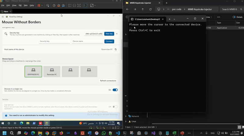Click the Device name input field

coord(87,41)
